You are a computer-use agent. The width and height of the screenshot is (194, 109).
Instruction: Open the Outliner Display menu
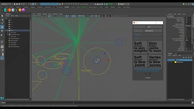coord(7,16)
